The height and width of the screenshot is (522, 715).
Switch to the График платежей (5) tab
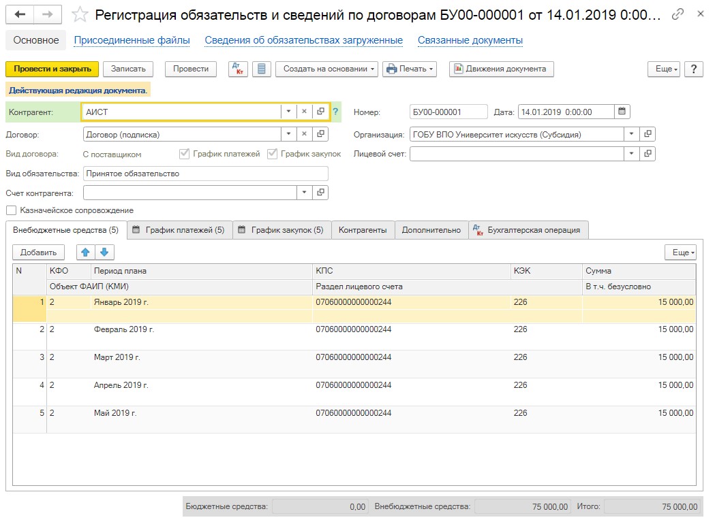point(179,230)
